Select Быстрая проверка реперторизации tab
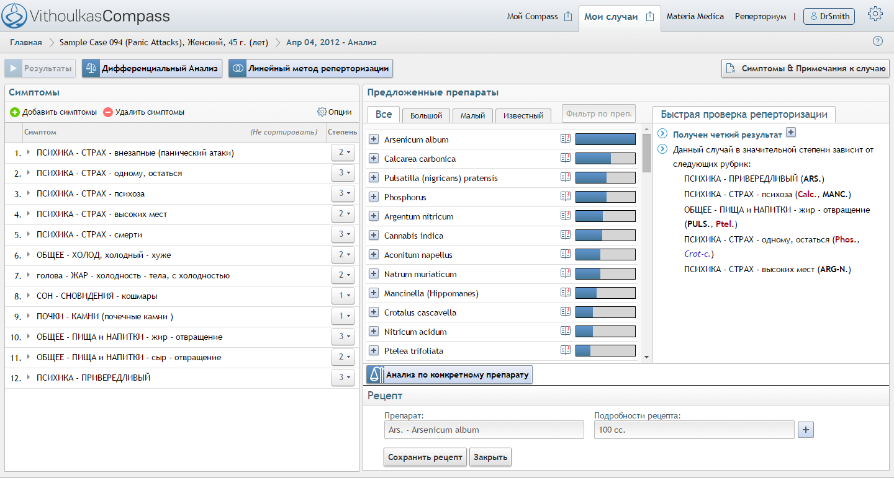Viewport: 894px width, 478px height. tap(744, 114)
